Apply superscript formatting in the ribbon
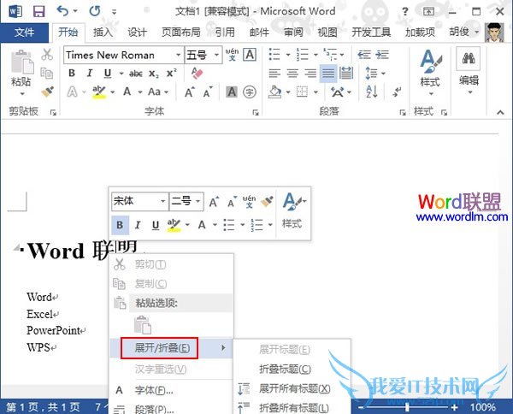This screenshot has height=414, width=513. pos(172,73)
